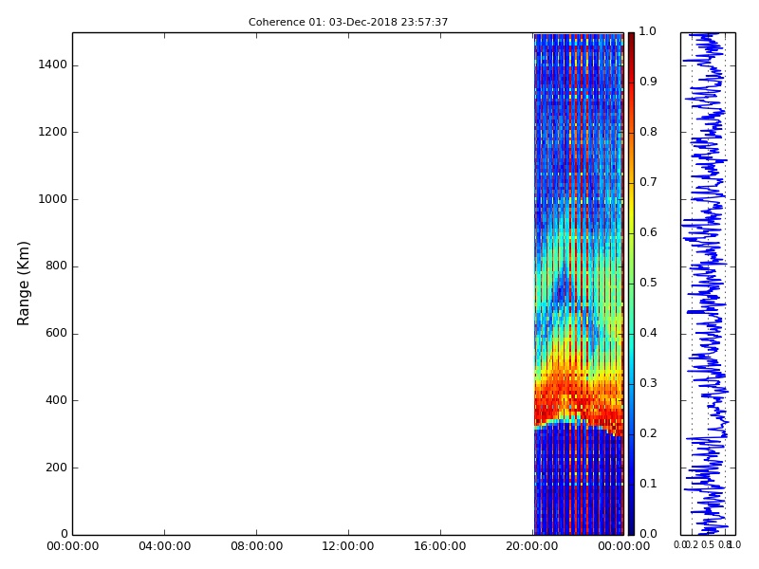Click the red high-coherence band near 400 km
Viewport: 759px width, 569px height.
[x=579, y=399]
